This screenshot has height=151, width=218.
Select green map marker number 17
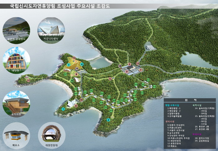[x=65, y=74]
